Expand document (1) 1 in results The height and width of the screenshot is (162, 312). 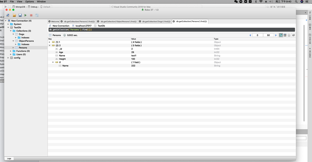pos(49,42)
